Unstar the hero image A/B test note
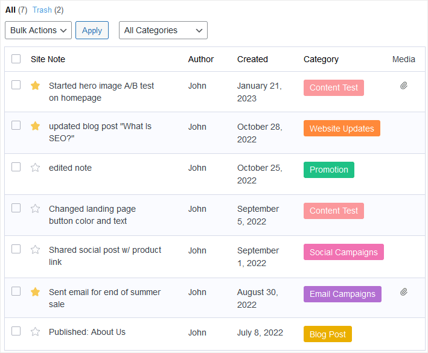Viewport: 428px width, 353px height. (35, 86)
